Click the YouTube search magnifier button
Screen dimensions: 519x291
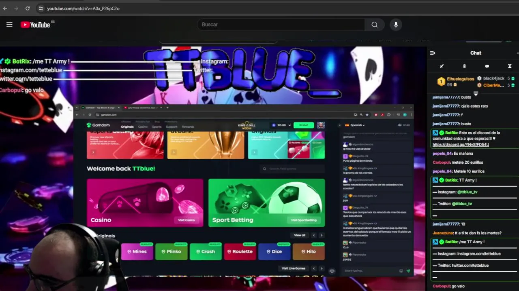point(374,25)
